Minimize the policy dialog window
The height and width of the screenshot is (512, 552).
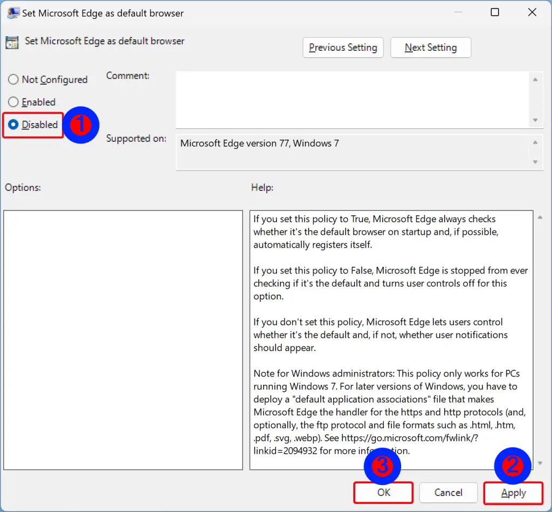[458, 12]
